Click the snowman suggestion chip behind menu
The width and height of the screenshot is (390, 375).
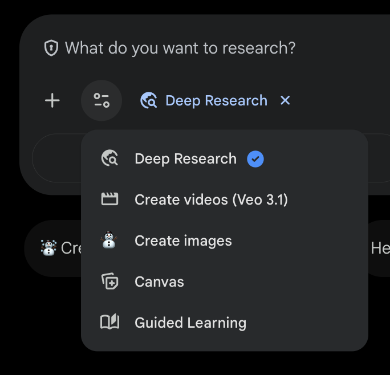[x=53, y=248]
